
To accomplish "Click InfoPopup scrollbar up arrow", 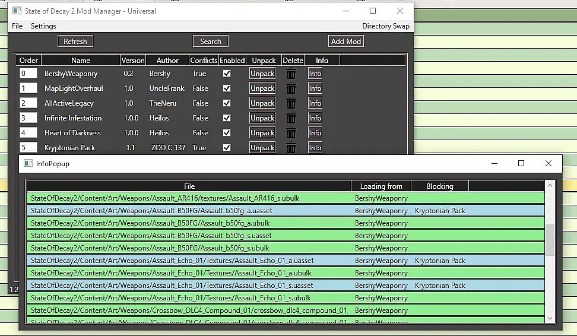I will [550, 185].
